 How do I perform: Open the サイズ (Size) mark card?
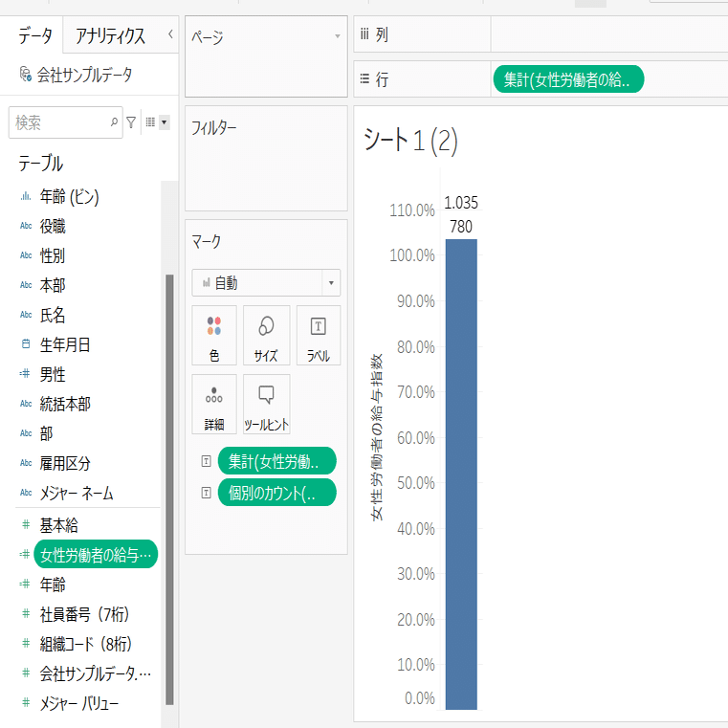266,335
